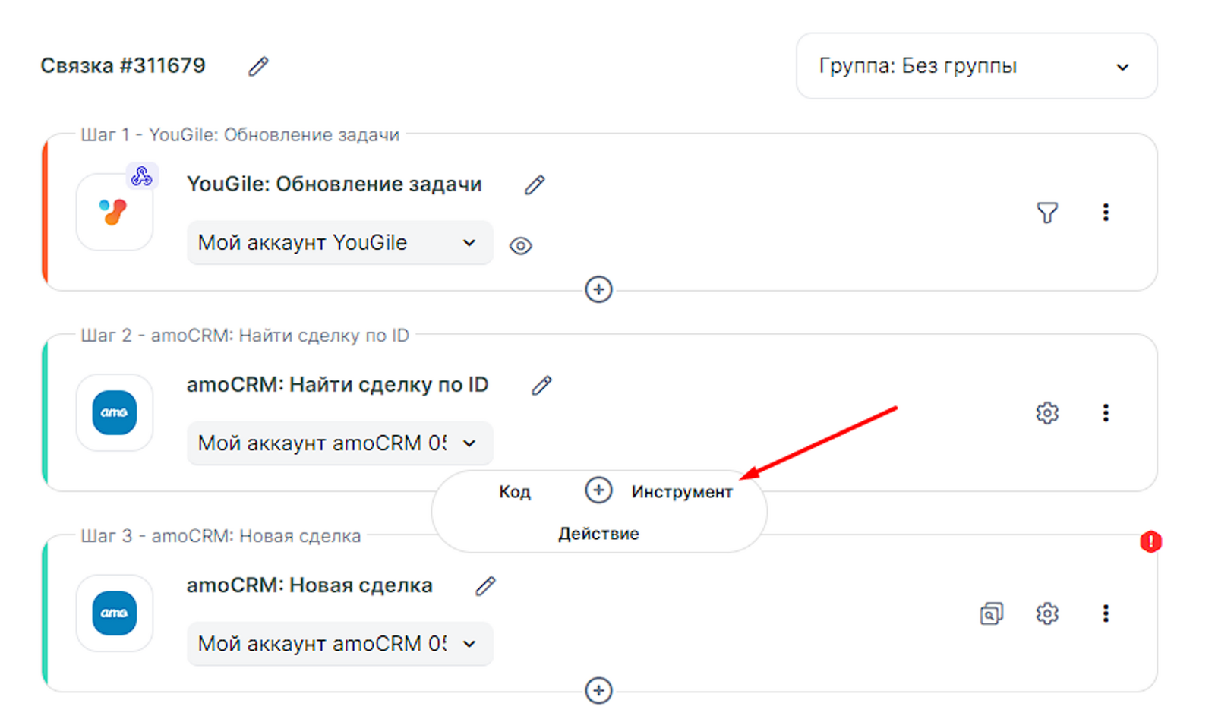Click the red error badge on step 3
This screenshot has width=1215, height=719.
tap(1150, 541)
